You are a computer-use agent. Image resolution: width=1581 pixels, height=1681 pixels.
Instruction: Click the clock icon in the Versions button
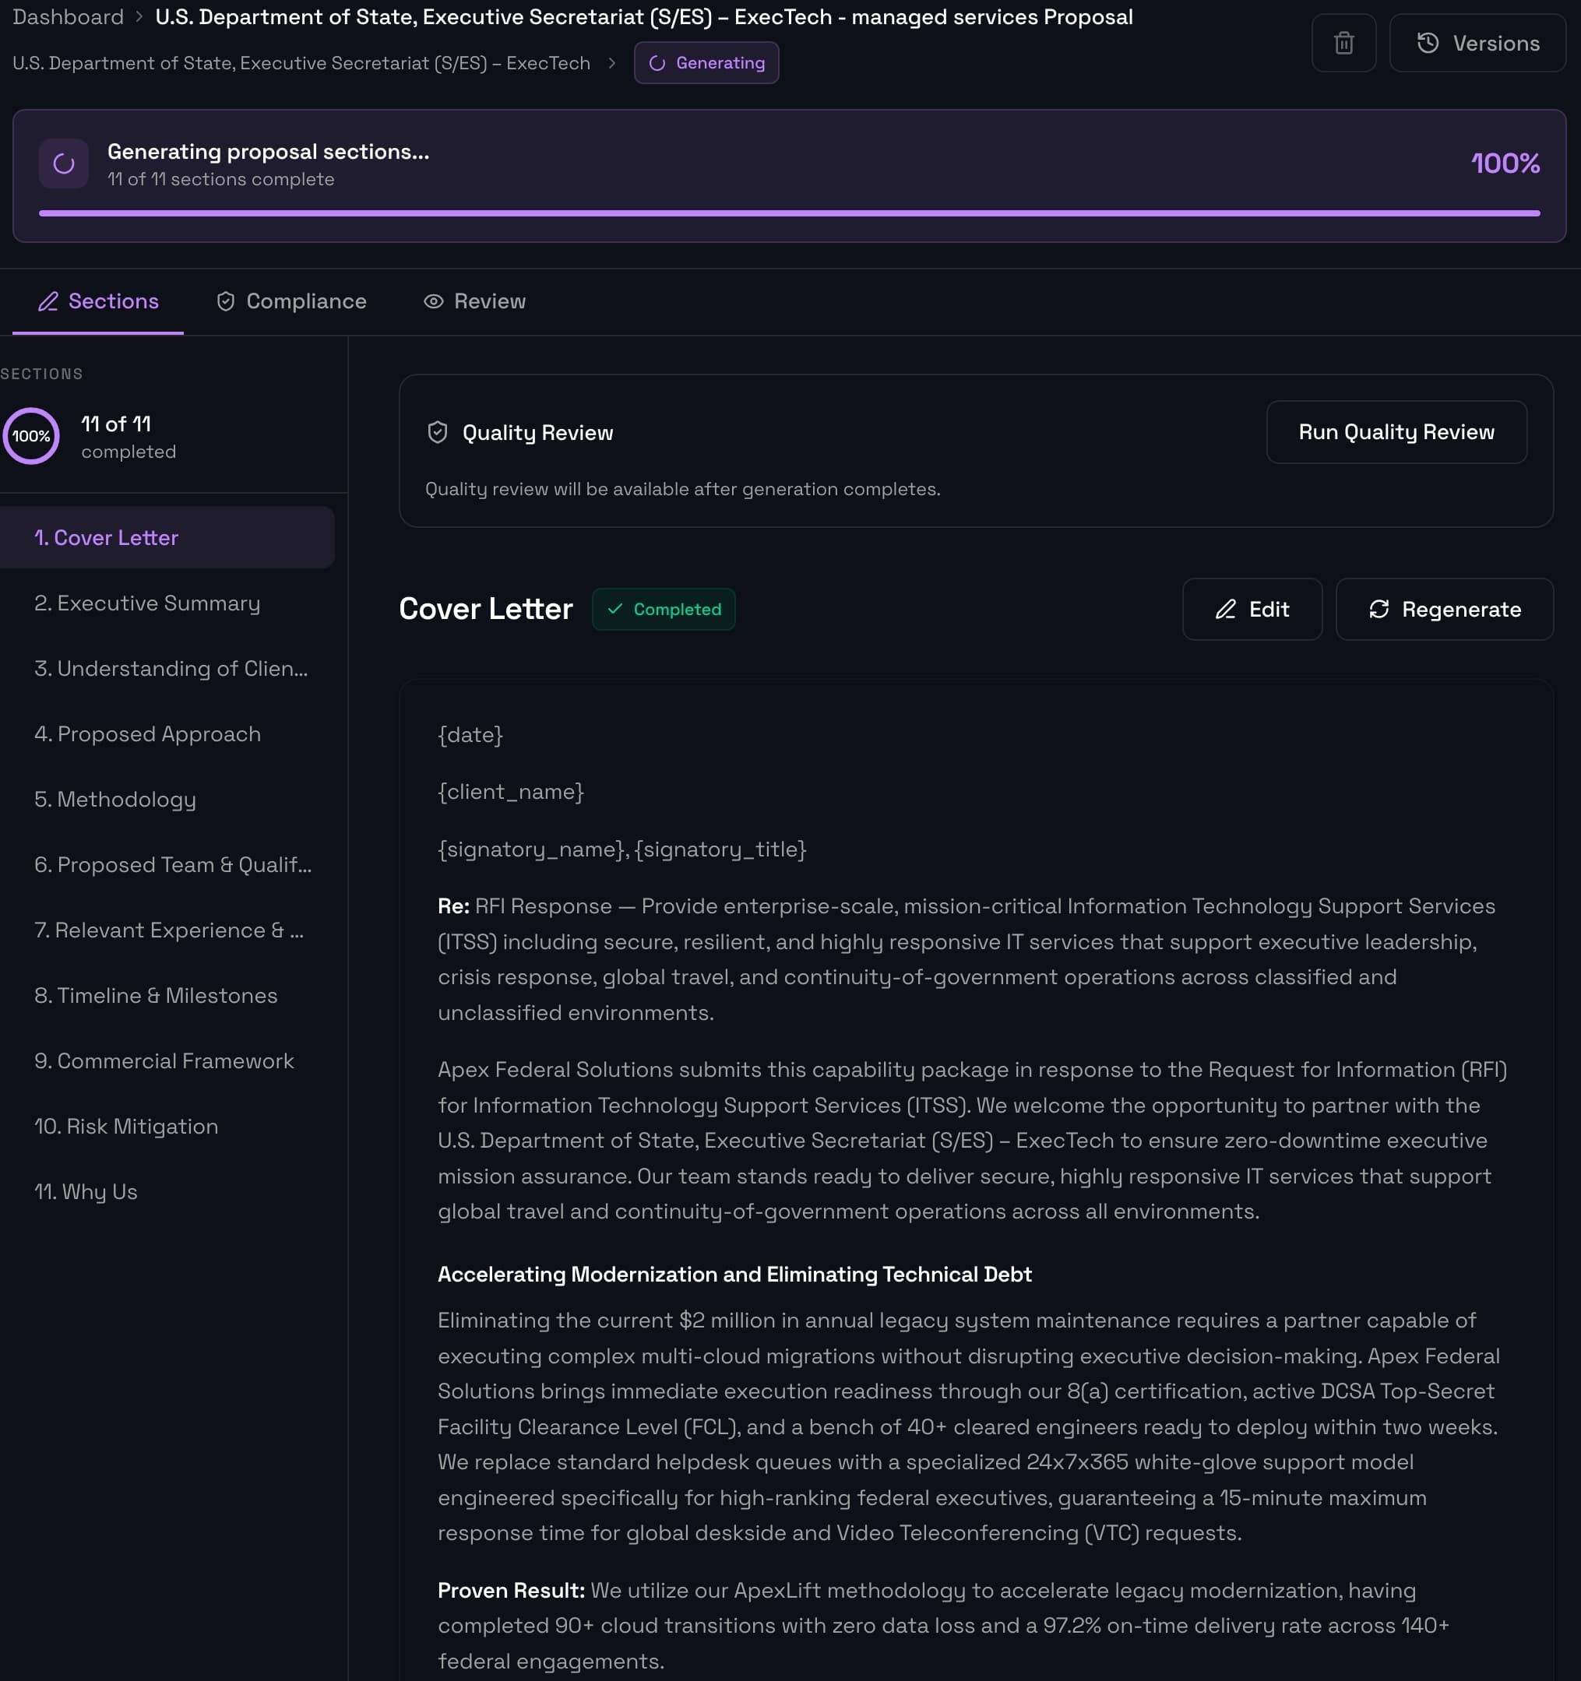coord(1428,43)
